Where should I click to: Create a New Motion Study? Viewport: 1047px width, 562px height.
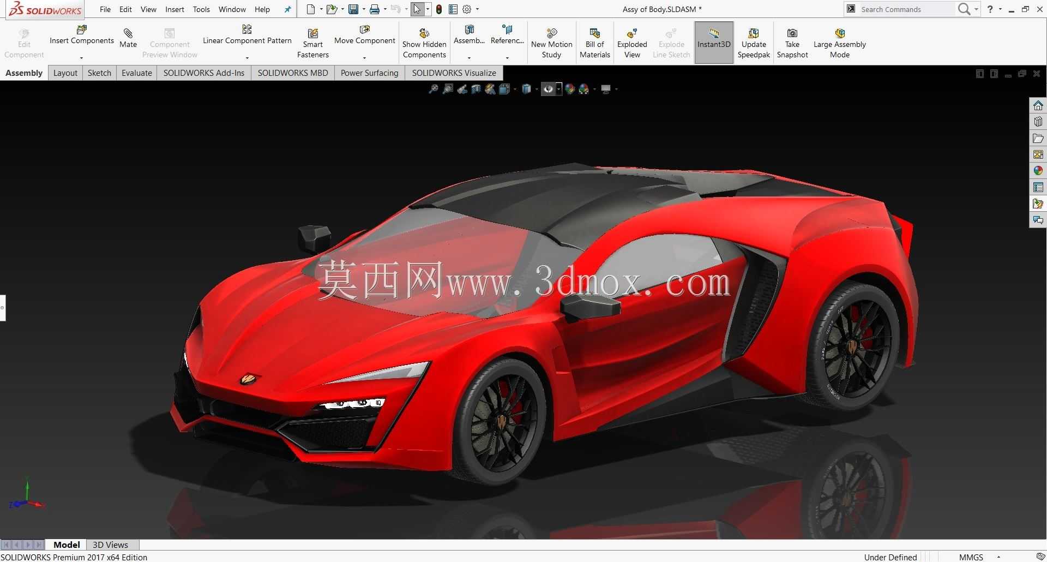552,43
